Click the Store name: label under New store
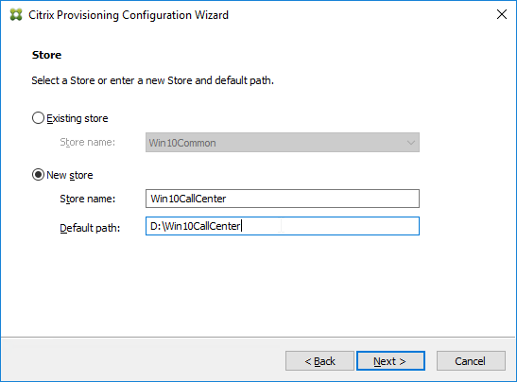 [x=87, y=199]
